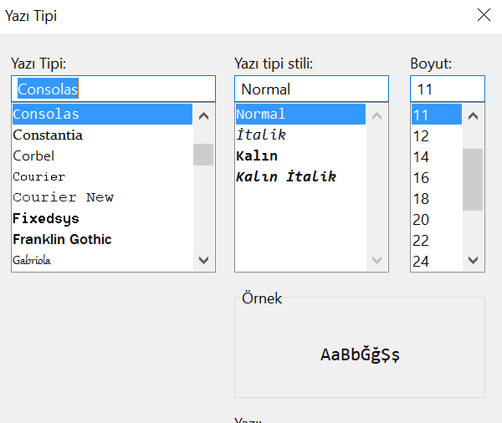The height and width of the screenshot is (423, 502).
Task: Click the size list scrollbar thumb
Action: click(x=474, y=179)
